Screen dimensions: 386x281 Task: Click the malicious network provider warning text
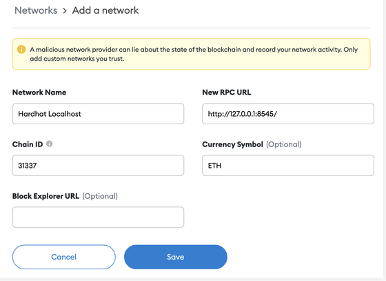pos(194,54)
